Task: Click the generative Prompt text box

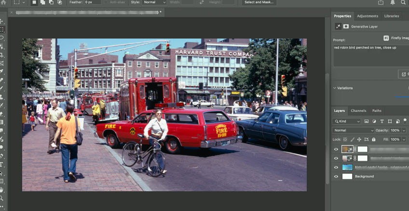Action: coord(371,56)
